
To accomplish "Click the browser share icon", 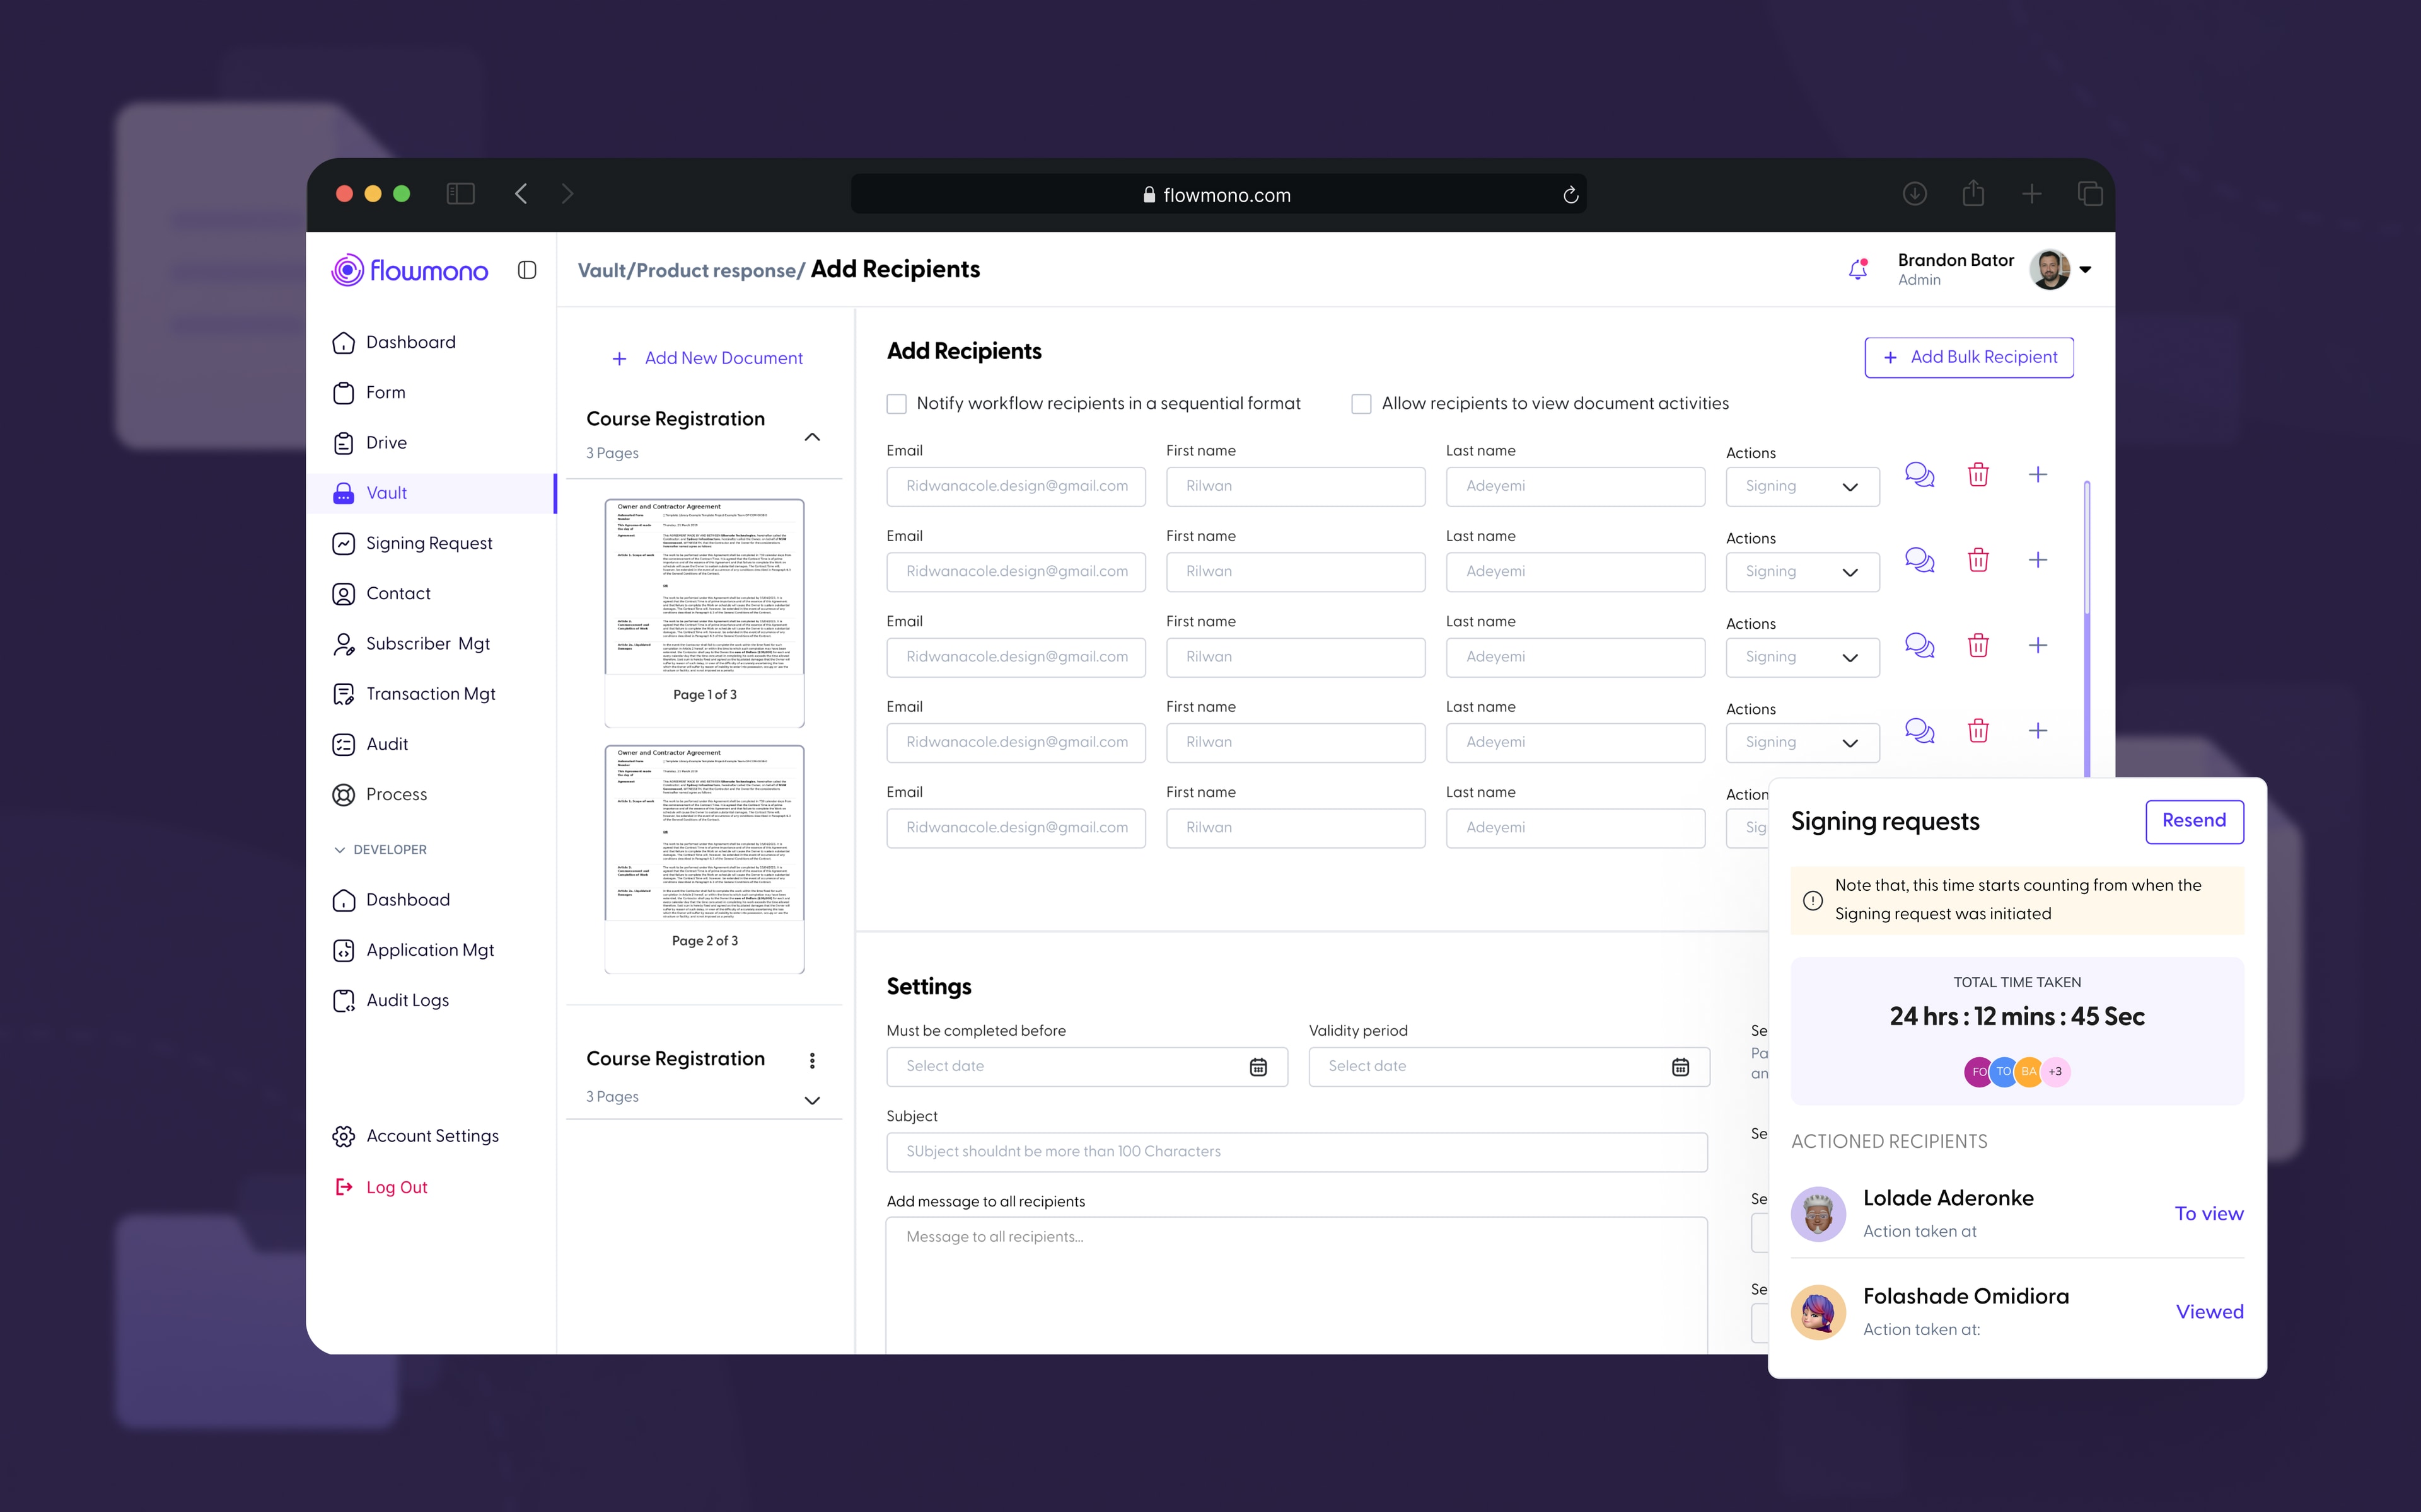I will (x=1972, y=193).
